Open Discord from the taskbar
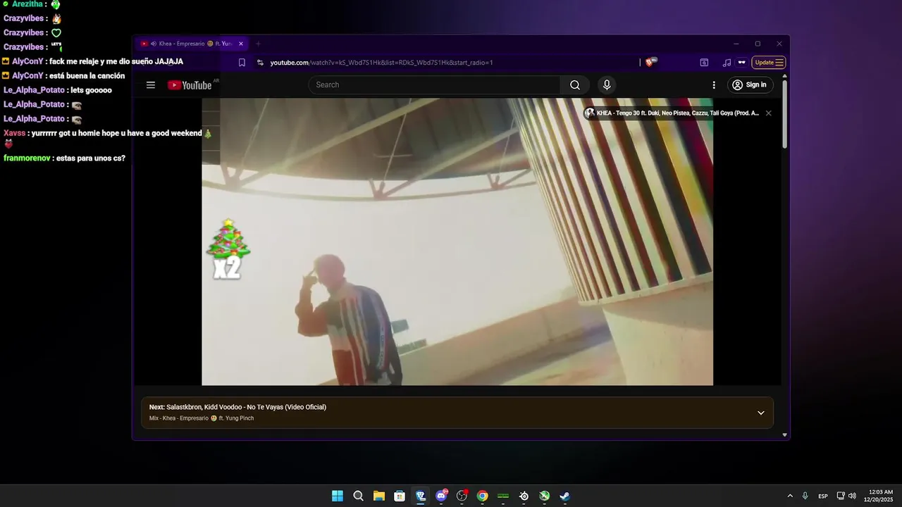The image size is (902, 507). click(x=442, y=496)
